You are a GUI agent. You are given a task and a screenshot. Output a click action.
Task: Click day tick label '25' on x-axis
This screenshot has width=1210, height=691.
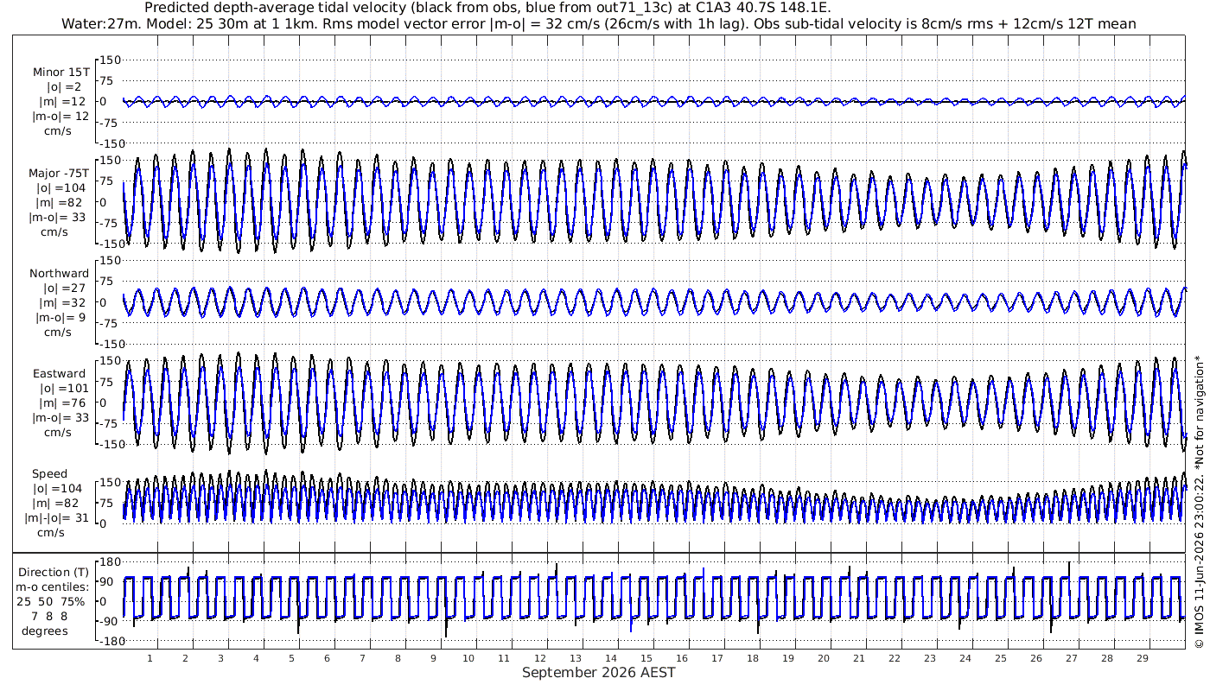tap(1000, 658)
